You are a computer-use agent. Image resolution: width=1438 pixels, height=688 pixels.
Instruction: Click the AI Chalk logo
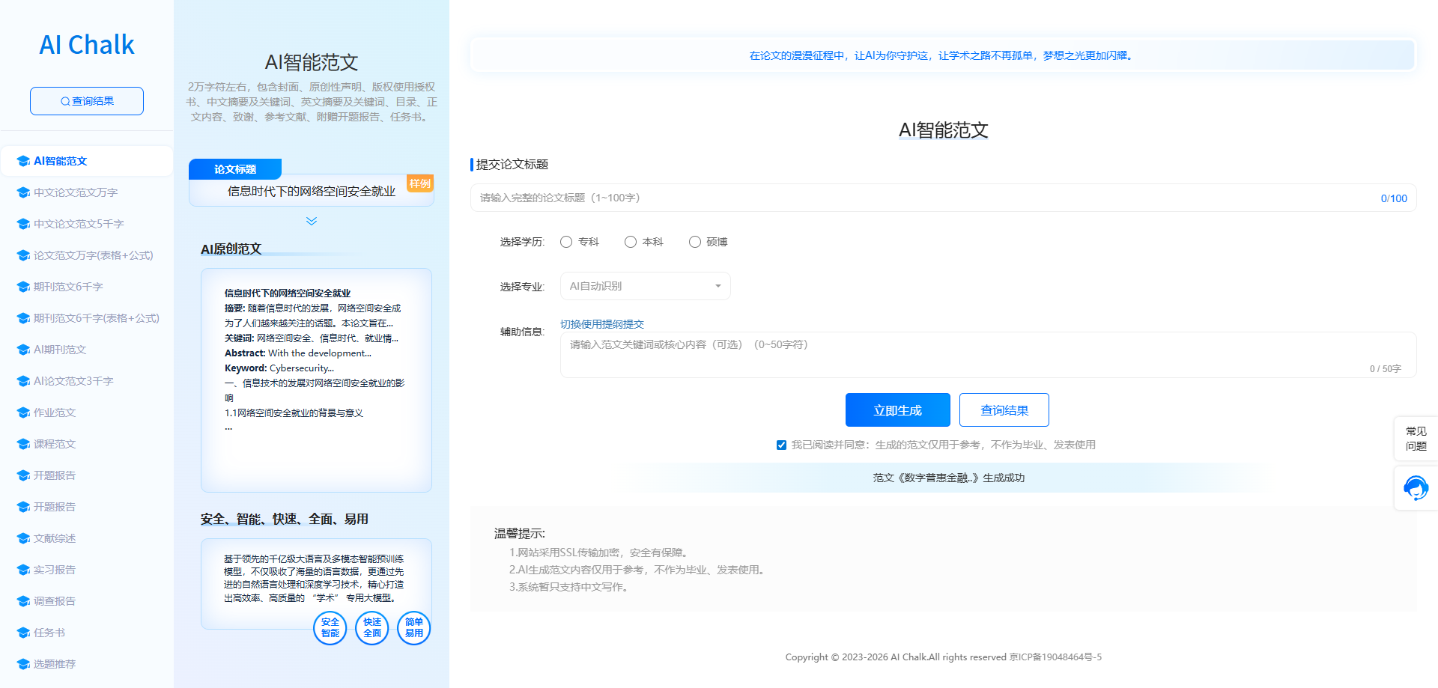(x=87, y=45)
